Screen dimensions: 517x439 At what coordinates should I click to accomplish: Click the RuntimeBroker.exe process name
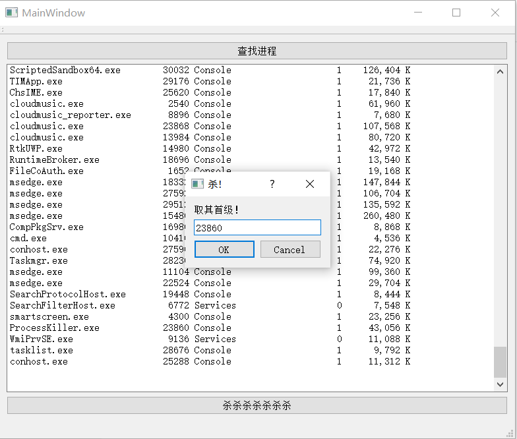click(54, 160)
